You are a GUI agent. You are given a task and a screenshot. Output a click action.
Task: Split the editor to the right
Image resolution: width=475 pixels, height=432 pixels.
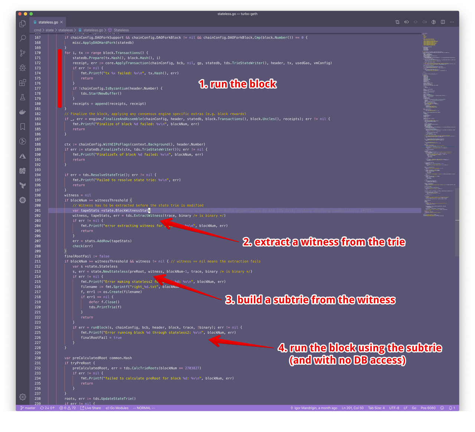(443, 22)
